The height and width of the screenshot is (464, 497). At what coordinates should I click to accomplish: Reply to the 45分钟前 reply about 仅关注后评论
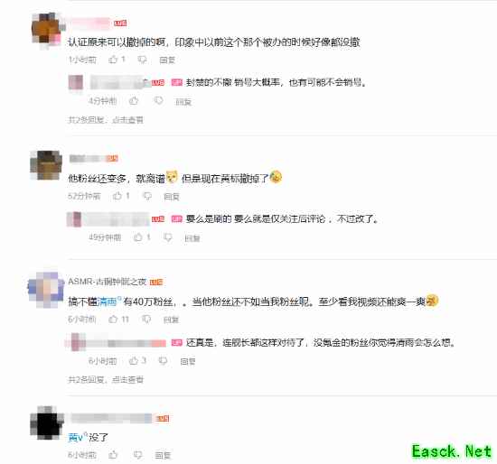(x=192, y=238)
